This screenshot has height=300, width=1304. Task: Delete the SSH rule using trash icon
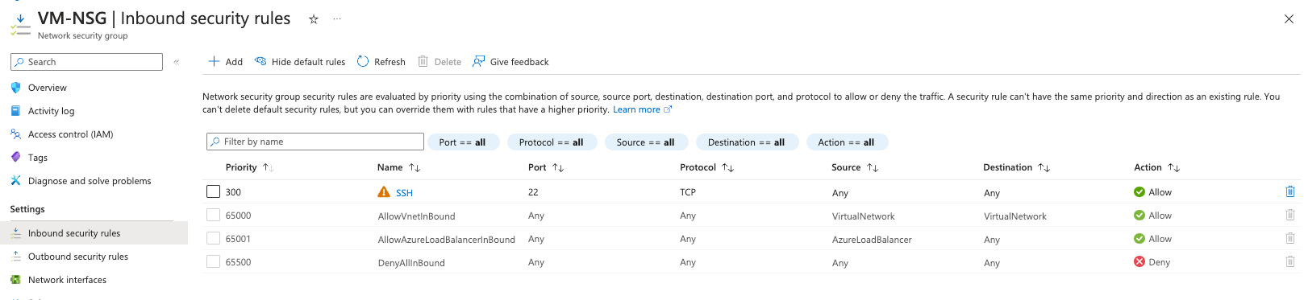click(x=1289, y=191)
